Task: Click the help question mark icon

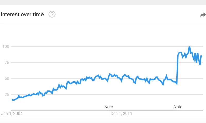Action: pos(52,14)
